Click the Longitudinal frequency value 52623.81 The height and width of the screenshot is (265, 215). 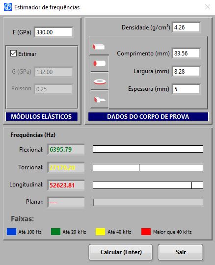pos(66,185)
